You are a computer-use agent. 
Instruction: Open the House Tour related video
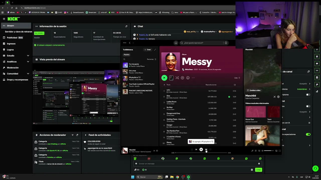coord(255,114)
